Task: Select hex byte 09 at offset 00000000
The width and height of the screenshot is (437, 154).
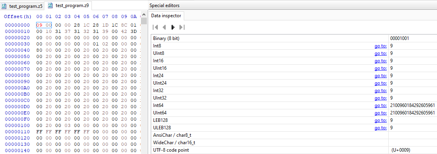Action: (x=39, y=25)
